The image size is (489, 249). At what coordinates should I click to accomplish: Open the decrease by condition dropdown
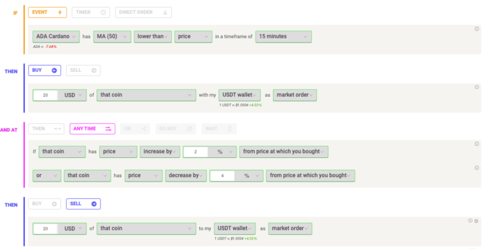(x=186, y=176)
